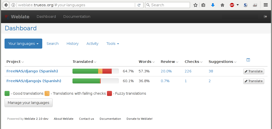This screenshot has height=129, width=272.
Task: Open the 2 suggestions link for djangojs
Action: (x=210, y=81)
